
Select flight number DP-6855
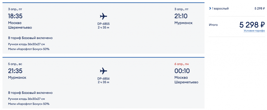tap(104, 24)
